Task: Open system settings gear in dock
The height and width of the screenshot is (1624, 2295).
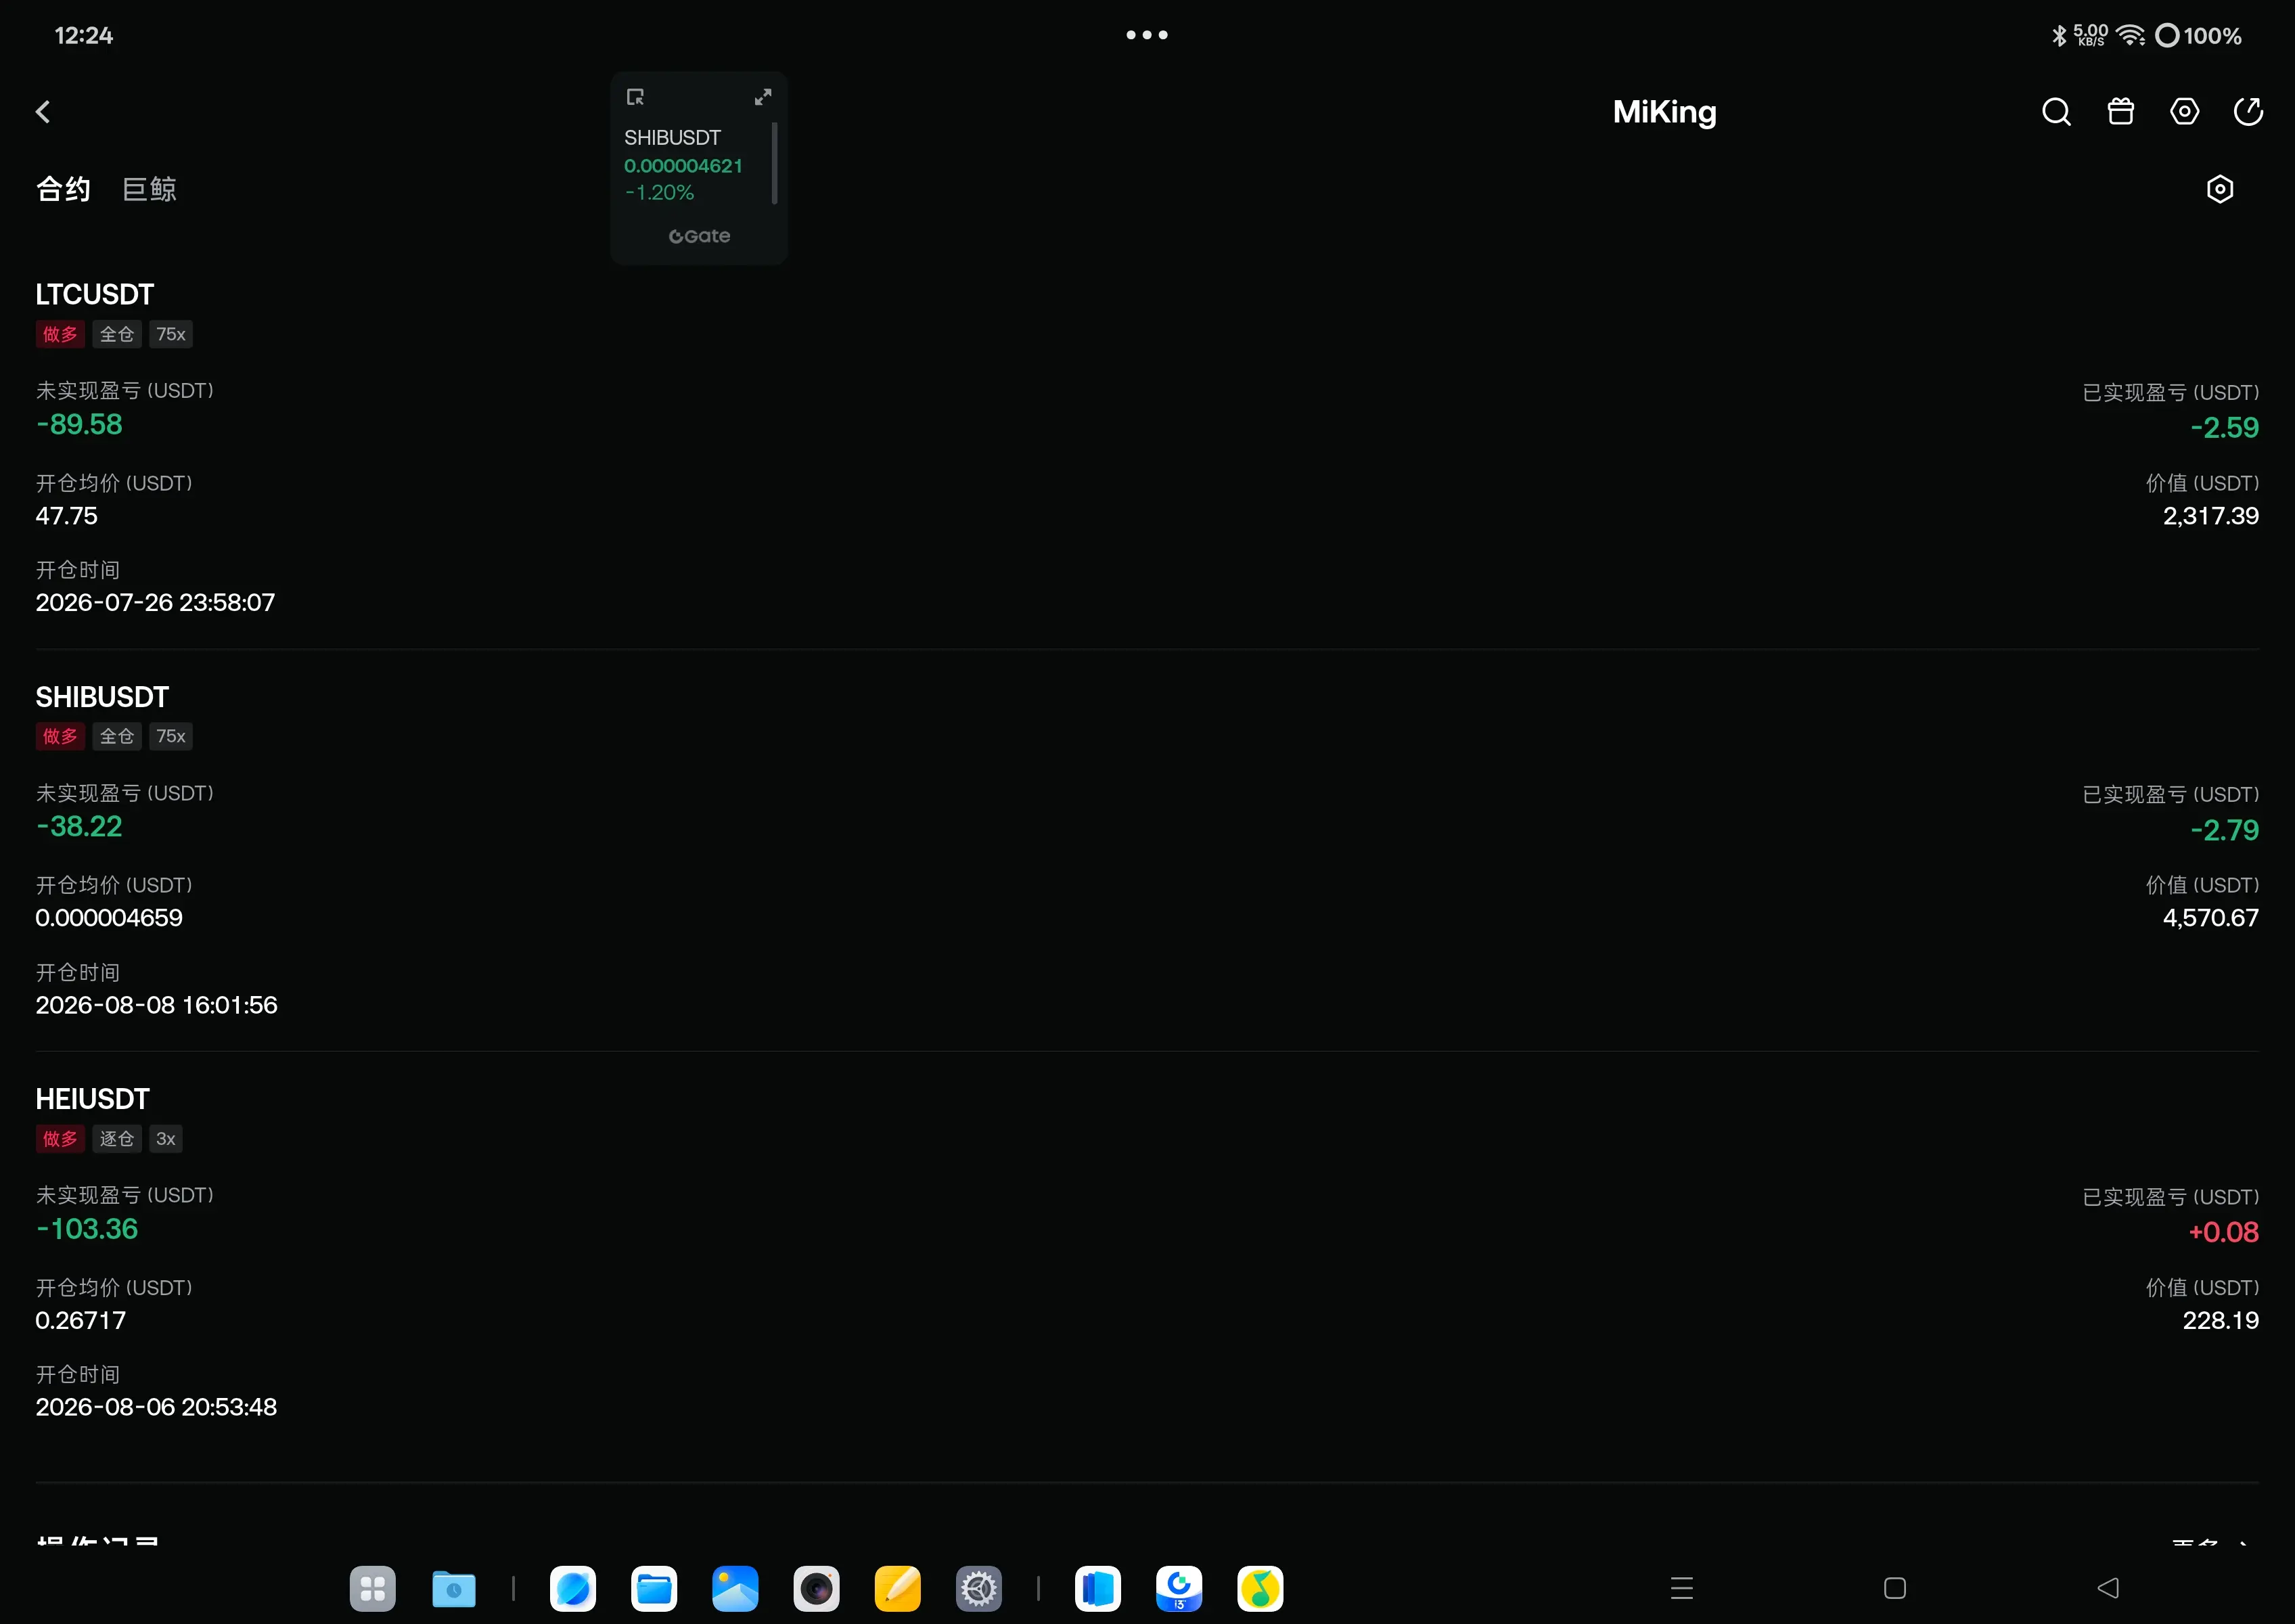Action: tap(979, 1588)
